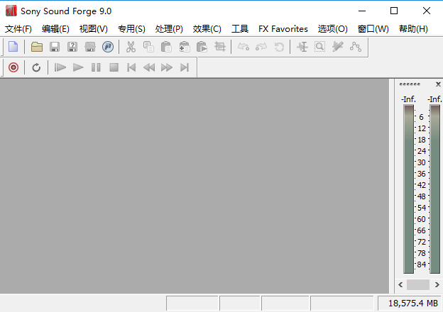Select the Magnify tool icon

(319, 47)
